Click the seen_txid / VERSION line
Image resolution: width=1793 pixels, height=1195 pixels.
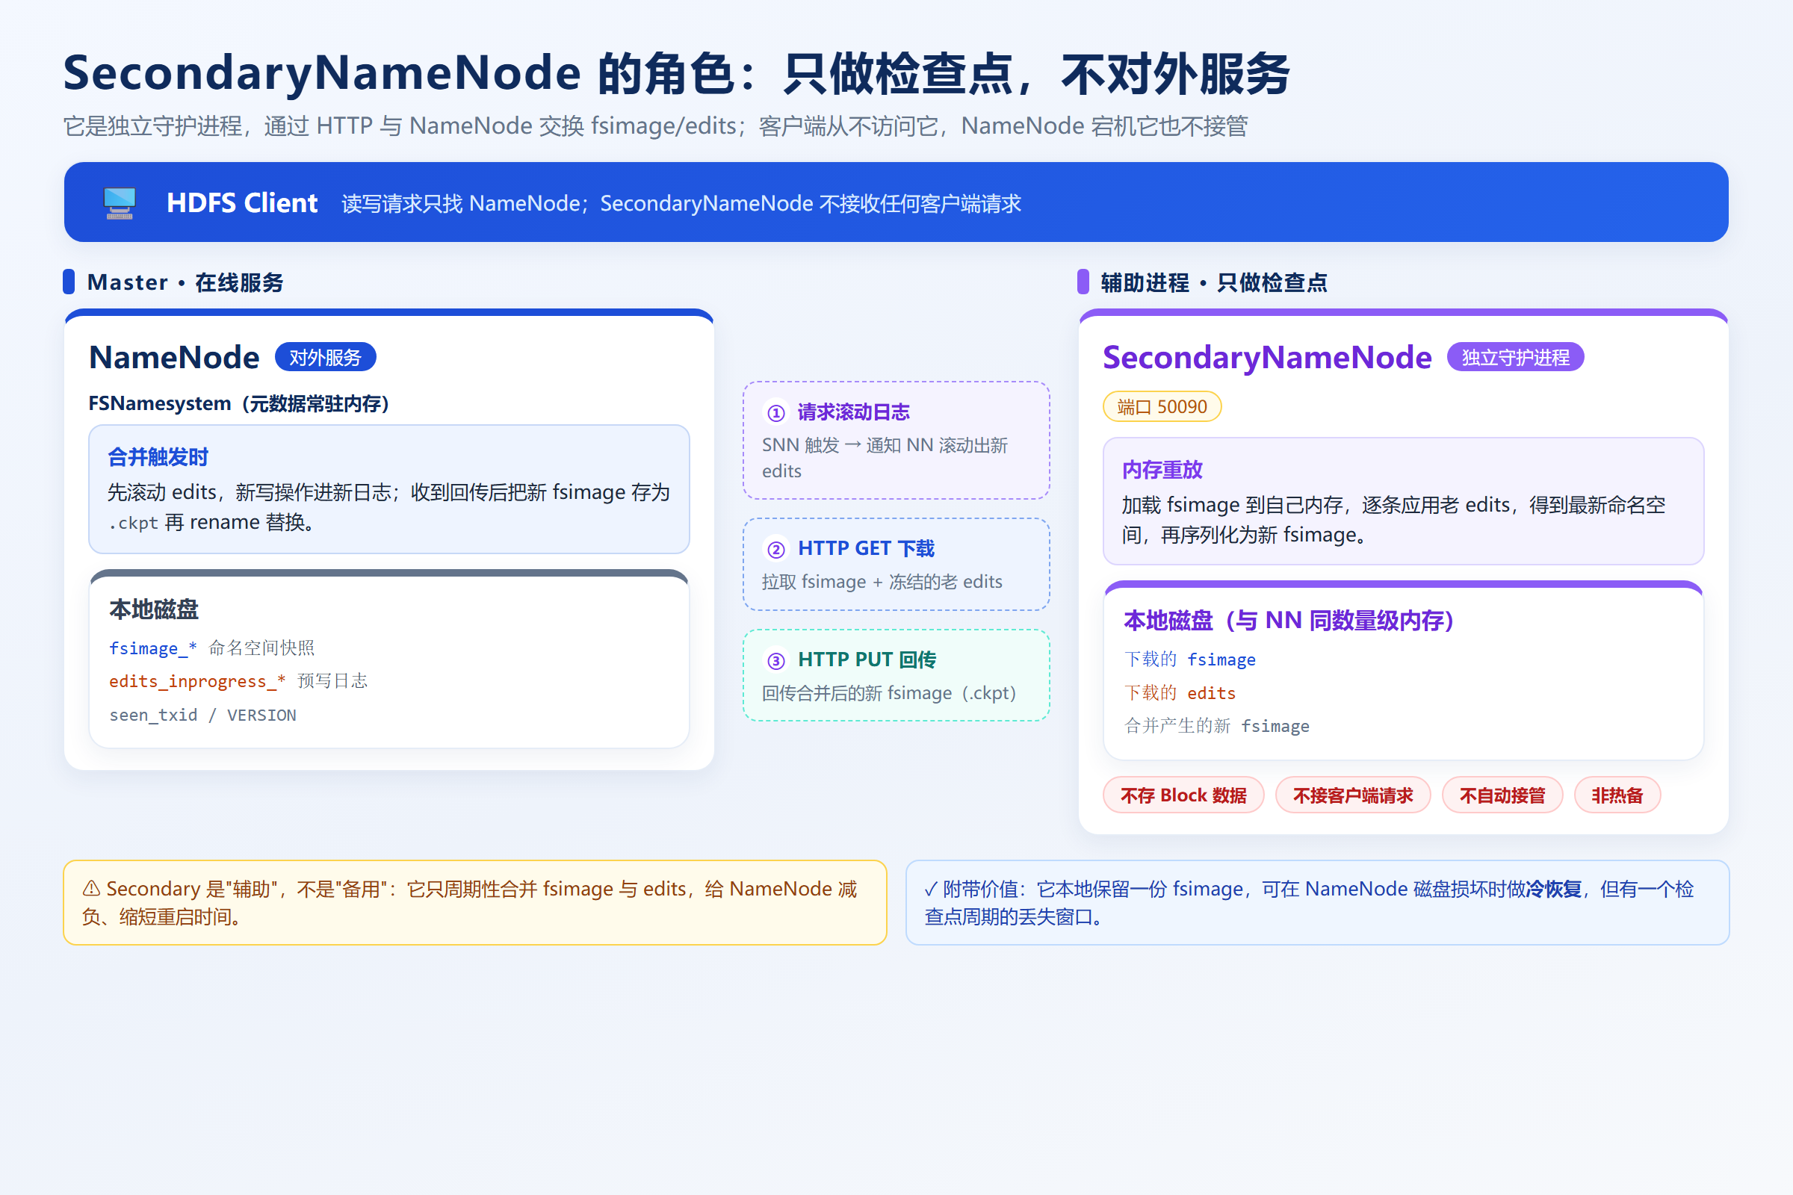click(202, 715)
